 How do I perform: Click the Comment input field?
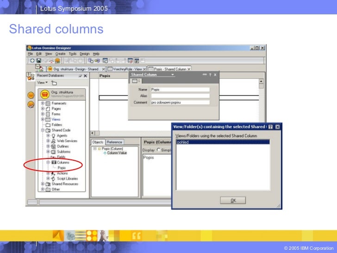(x=180, y=102)
